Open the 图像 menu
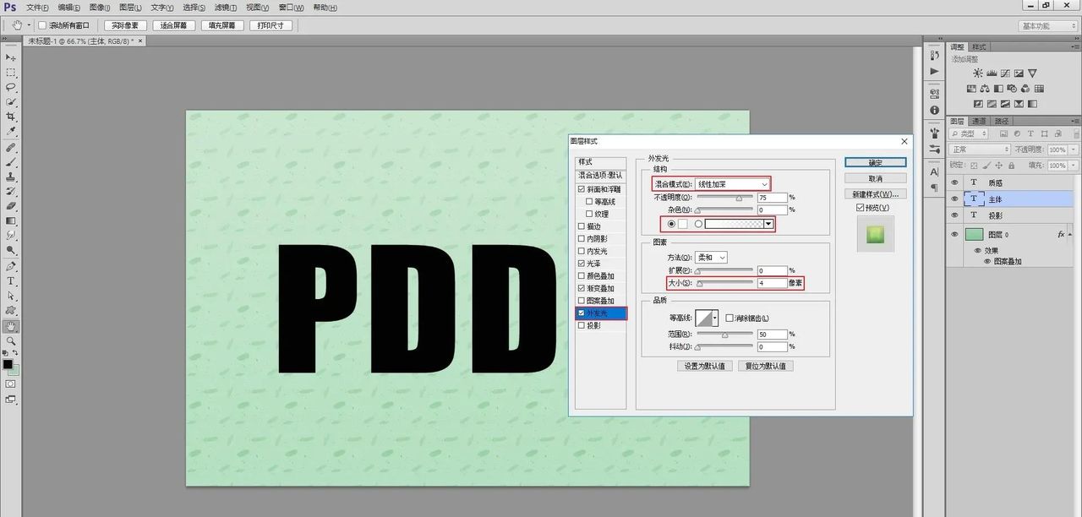The width and height of the screenshot is (1082, 517). tap(101, 8)
